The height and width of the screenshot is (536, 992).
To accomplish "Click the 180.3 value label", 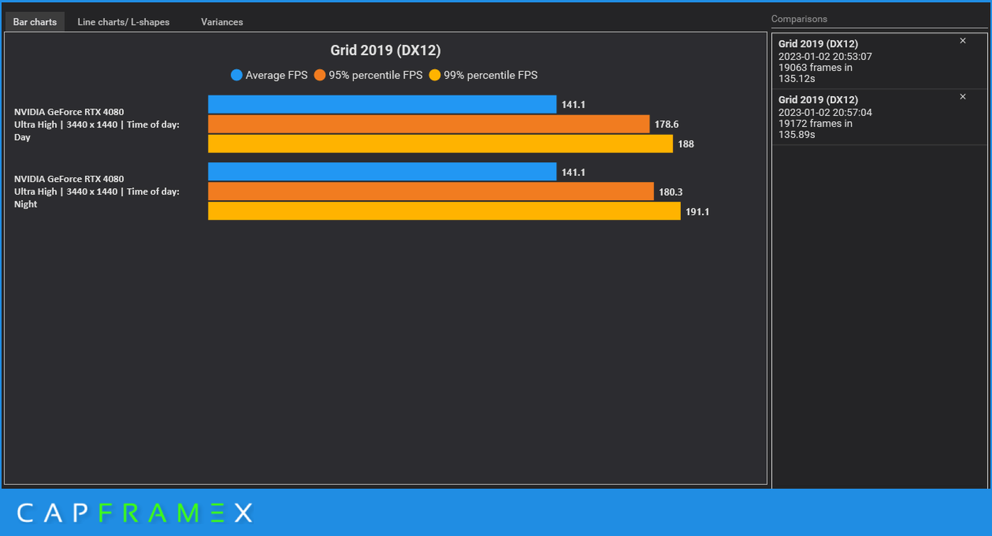I will click(671, 192).
